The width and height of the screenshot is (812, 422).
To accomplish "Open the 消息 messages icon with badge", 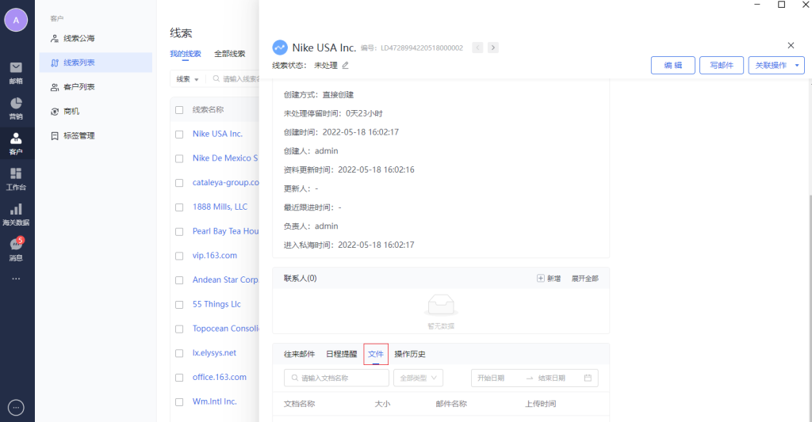I will pyautogui.click(x=16, y=249).
